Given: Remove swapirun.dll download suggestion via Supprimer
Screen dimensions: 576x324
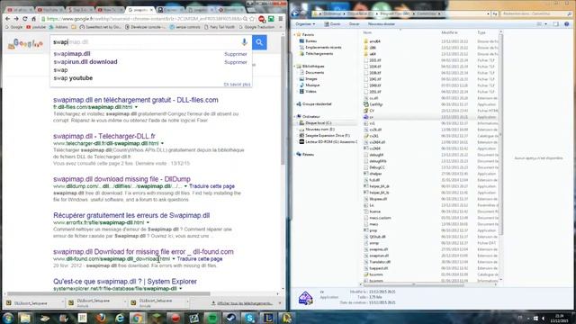Looking at the screenshot, I should 236,62.
